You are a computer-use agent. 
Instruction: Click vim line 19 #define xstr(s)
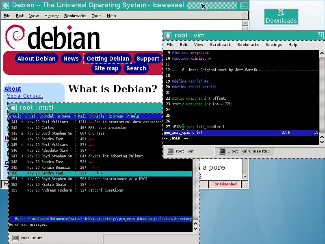pos(190,81)
